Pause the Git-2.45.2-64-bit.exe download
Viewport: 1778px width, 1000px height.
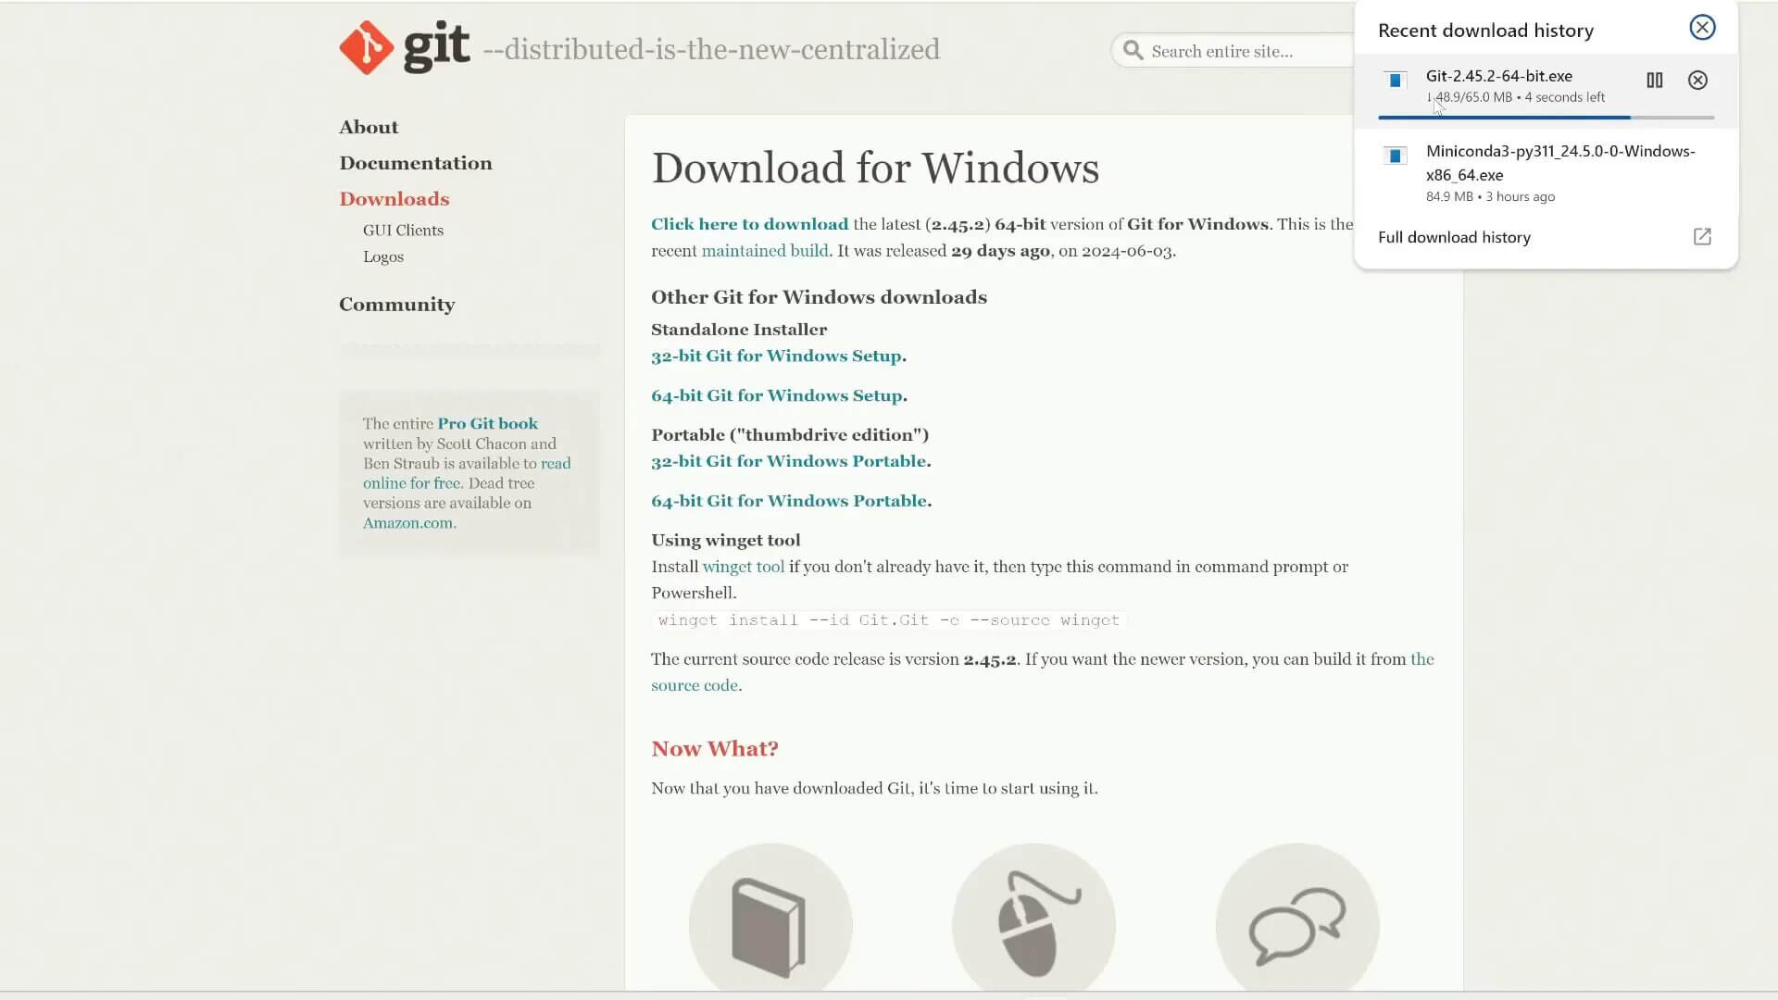pos(1655,81)
